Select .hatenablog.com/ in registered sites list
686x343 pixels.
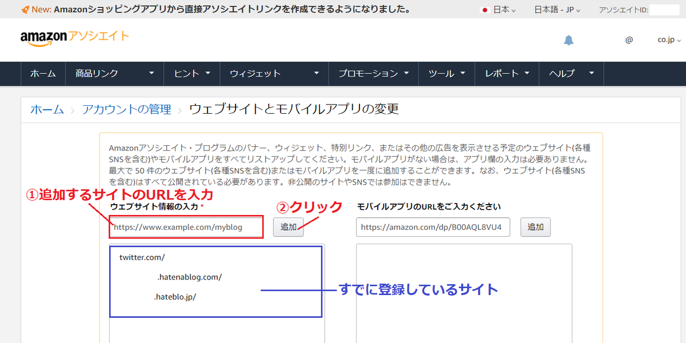pos(189,277)
